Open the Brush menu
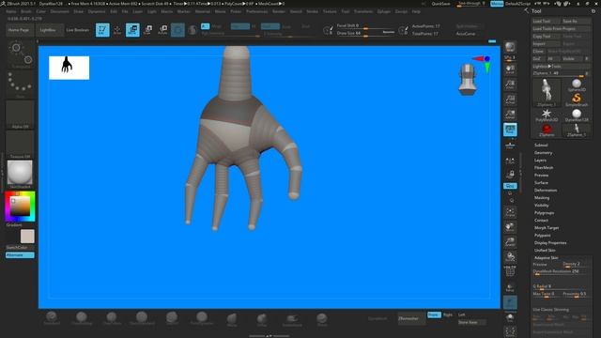The height and width of the screenshot is (338, 601). click(x=26, y=11)
